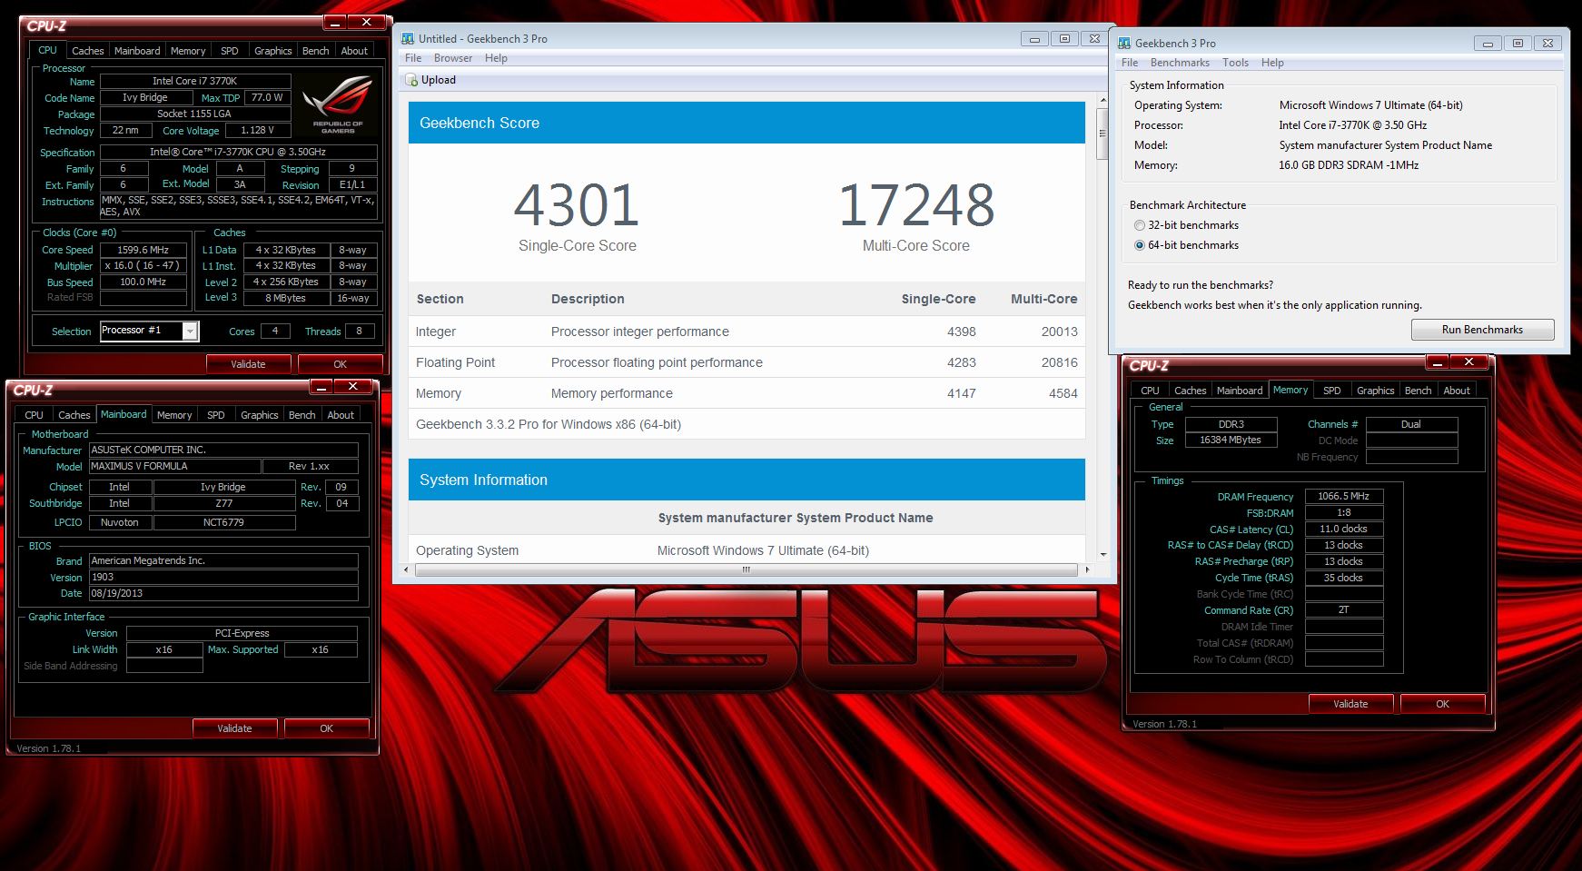Minimize the Geekbench 3 Pro window
This screenshot has height=871, width=1582.
[x=1488, y=43]
